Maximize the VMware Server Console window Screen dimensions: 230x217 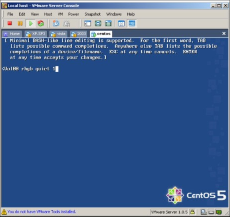219,6
